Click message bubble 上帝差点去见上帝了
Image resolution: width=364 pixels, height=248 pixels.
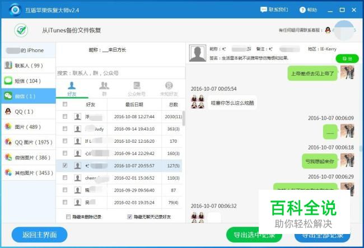[312, 73]
